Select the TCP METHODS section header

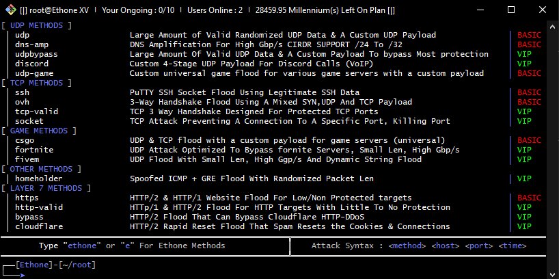coord(36,83)
